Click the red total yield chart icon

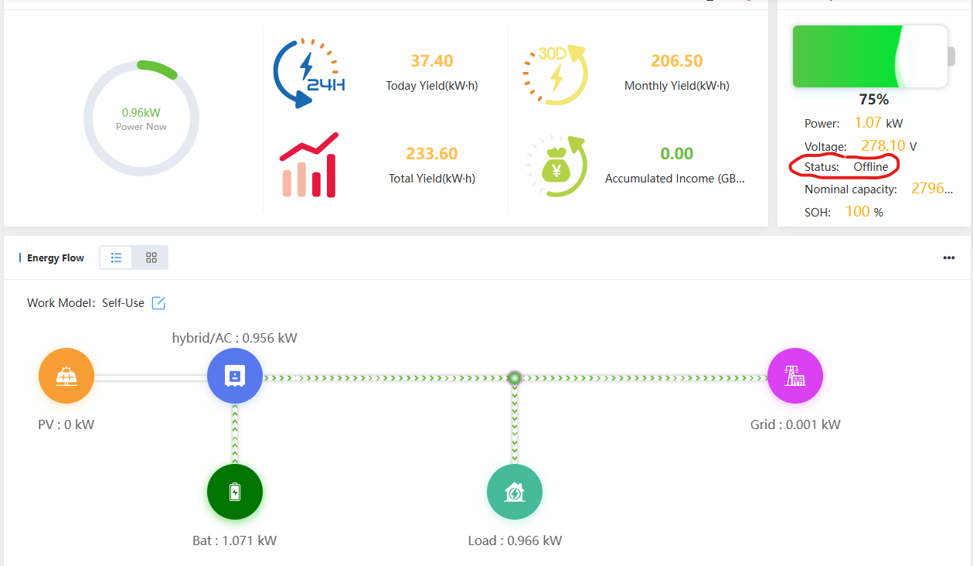(x=309, y=165)
